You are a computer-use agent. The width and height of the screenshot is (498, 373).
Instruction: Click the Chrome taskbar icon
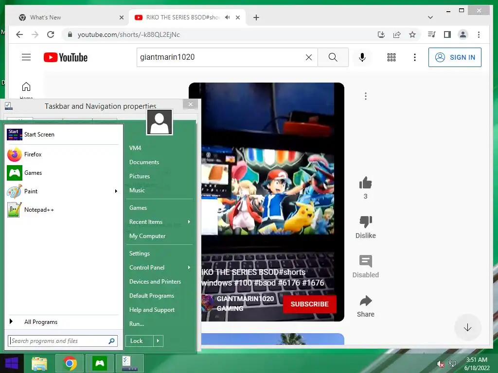pyautogui.click(x=70, y=363)
